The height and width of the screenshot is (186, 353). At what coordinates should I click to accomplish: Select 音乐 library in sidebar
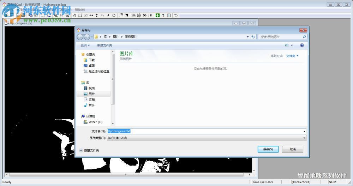pyautogui.click(x=89, y=105)
